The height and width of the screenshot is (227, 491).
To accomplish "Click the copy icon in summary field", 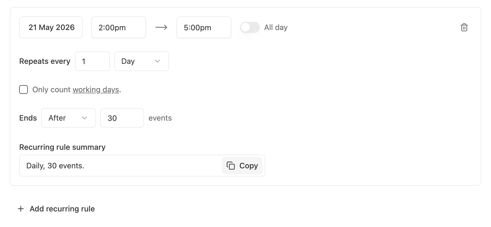I will coord(230,166).
